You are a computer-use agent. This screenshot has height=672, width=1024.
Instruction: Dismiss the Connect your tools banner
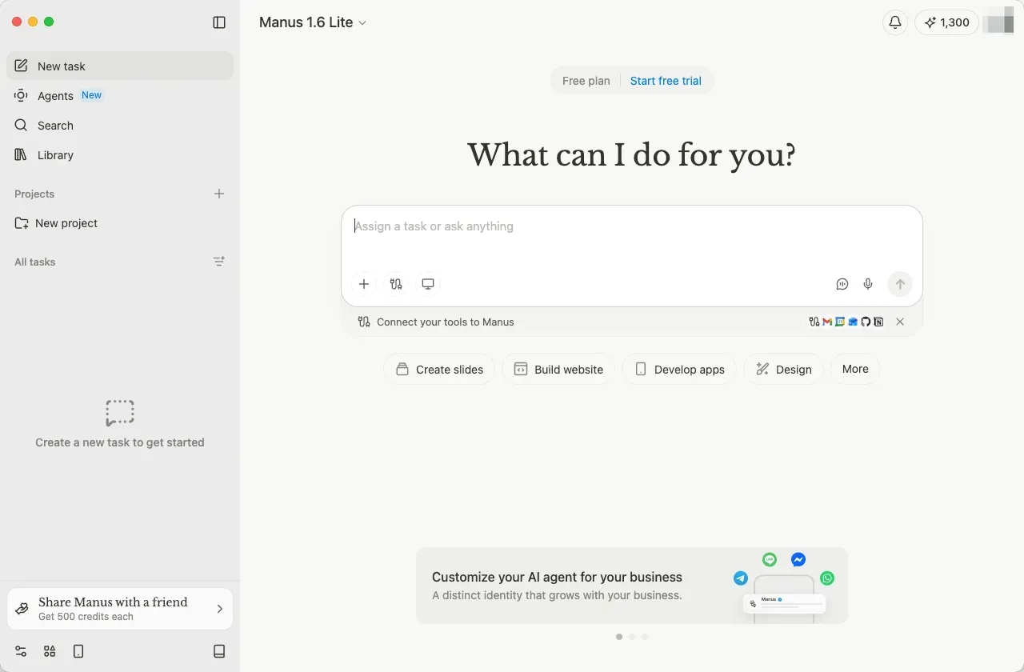click(900, 322)
